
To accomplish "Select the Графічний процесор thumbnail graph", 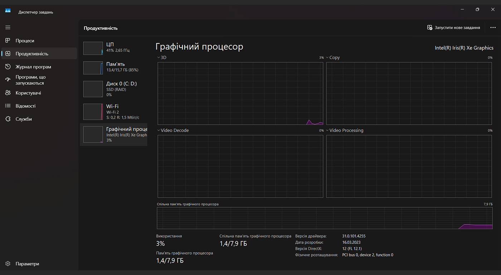I will (x=93, y=135).
